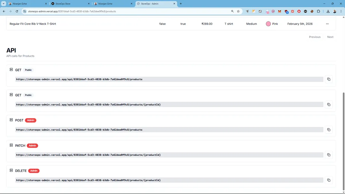Click the Admin badge on PATCH
345x194 pixels.
[32, 145]
